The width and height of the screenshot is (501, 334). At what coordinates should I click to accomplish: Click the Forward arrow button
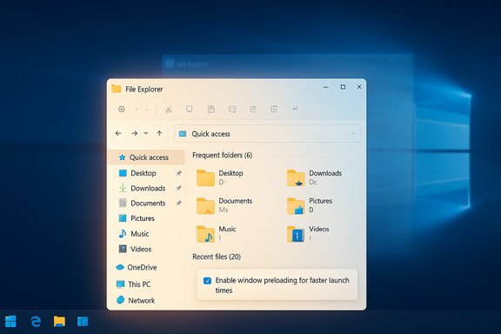(135, 133)
